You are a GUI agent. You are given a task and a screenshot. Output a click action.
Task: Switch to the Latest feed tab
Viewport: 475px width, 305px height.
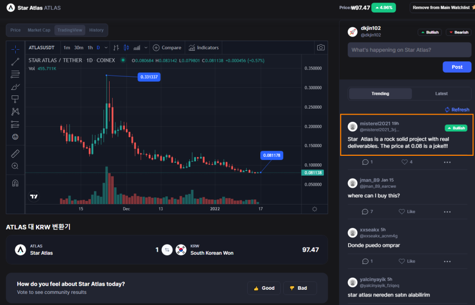441,93
